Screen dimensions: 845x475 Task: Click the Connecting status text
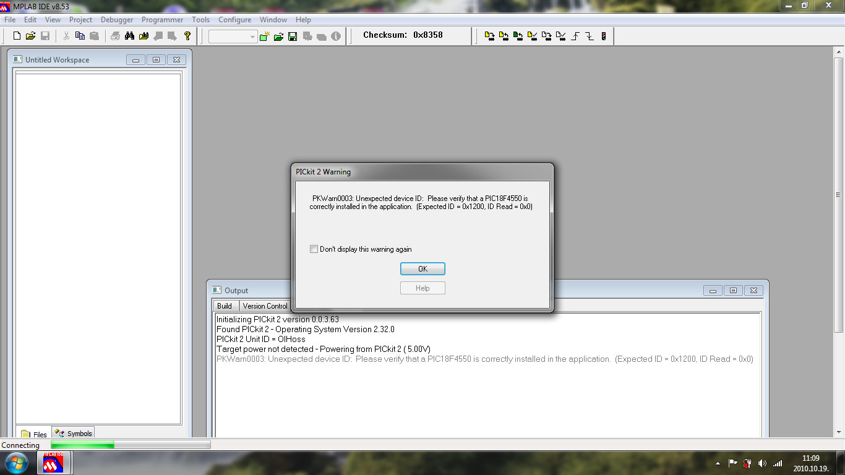[20, 445]
